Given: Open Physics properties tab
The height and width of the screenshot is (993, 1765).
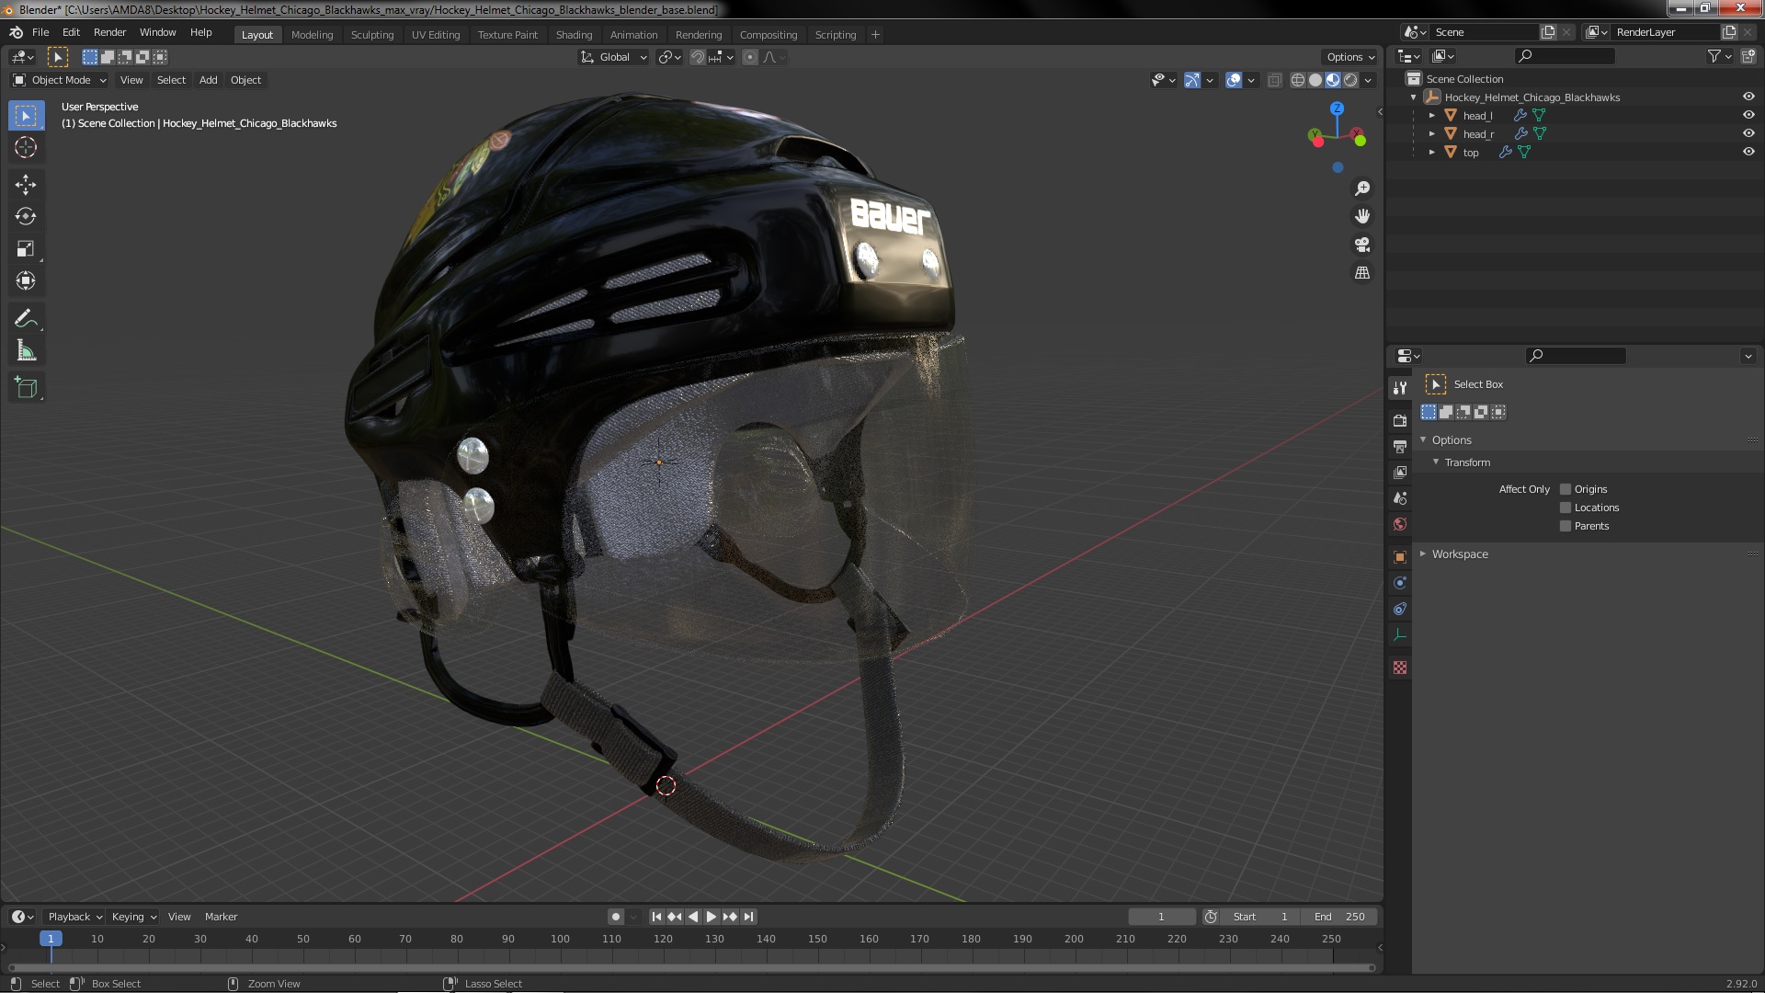Looking at the screenshot, I should point(1400,583).
